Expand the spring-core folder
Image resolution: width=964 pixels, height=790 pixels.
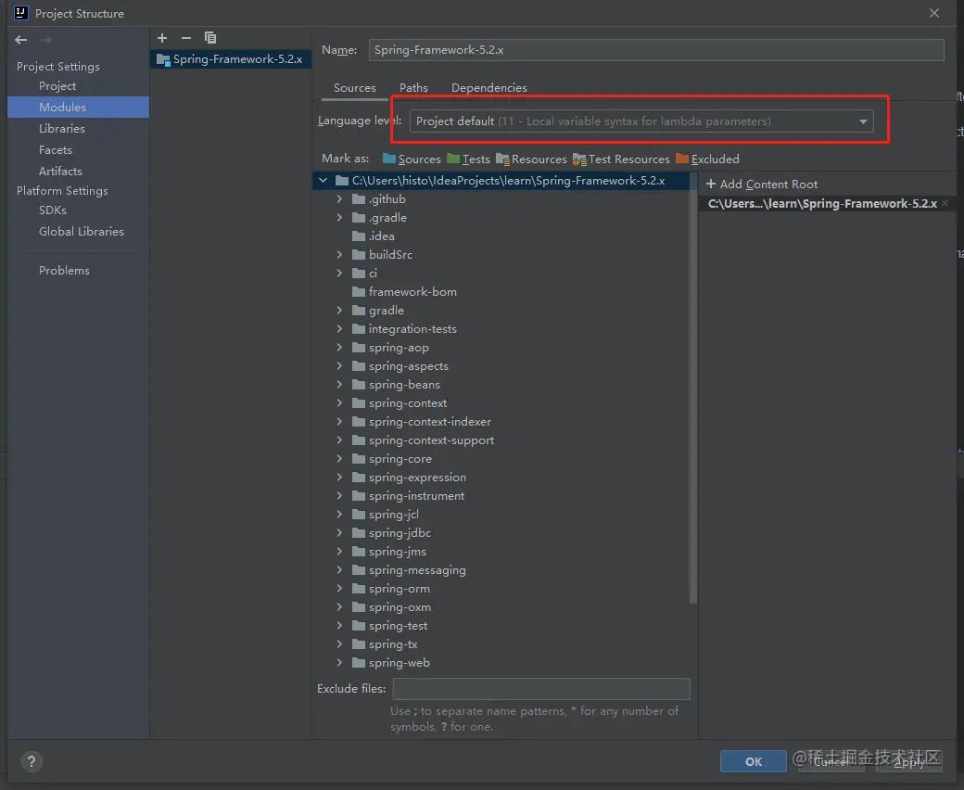339,459
